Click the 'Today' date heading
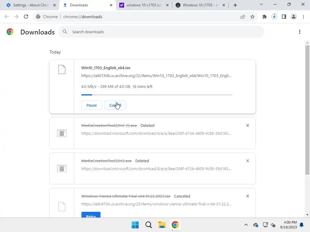 tap(55, 52)
